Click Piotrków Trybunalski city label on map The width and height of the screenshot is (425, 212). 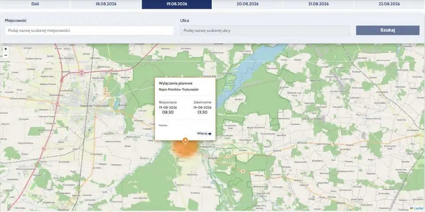coord(94,106)
